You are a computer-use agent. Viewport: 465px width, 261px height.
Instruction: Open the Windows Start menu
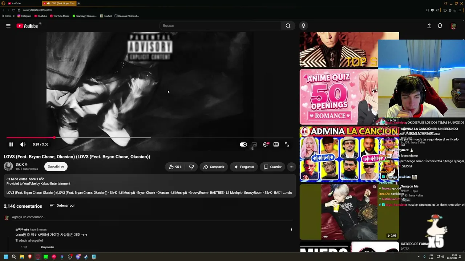click(x=6, y=257)
